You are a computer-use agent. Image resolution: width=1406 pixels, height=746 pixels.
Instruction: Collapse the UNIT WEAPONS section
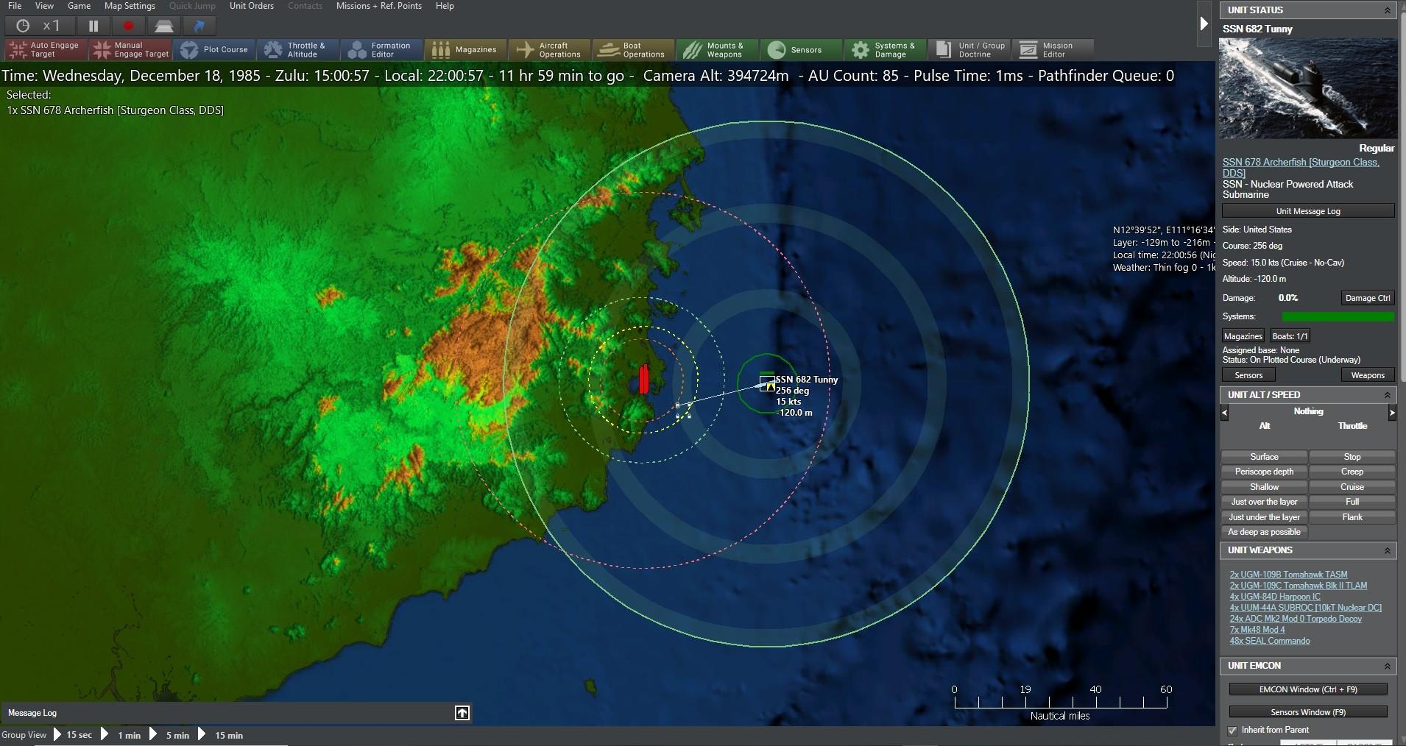click(1388, 550)
